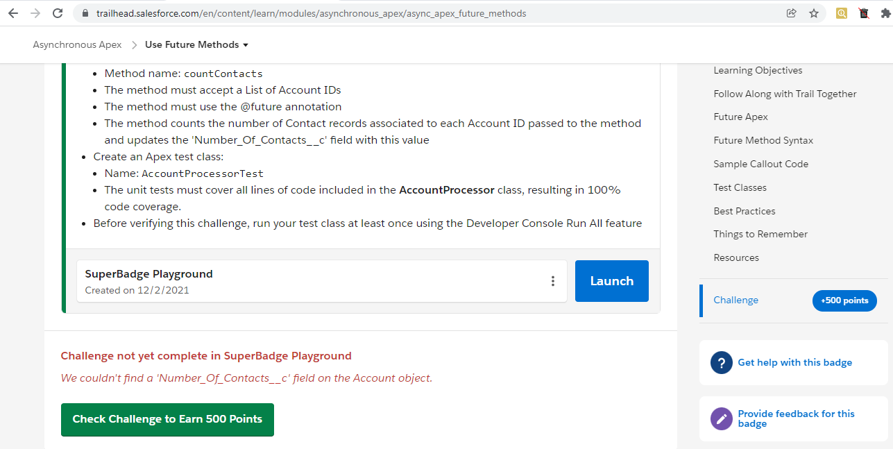This screenshot has height=449, width=893.
Task: Click the yellow search info extension icon
Action: pos(841,13)
